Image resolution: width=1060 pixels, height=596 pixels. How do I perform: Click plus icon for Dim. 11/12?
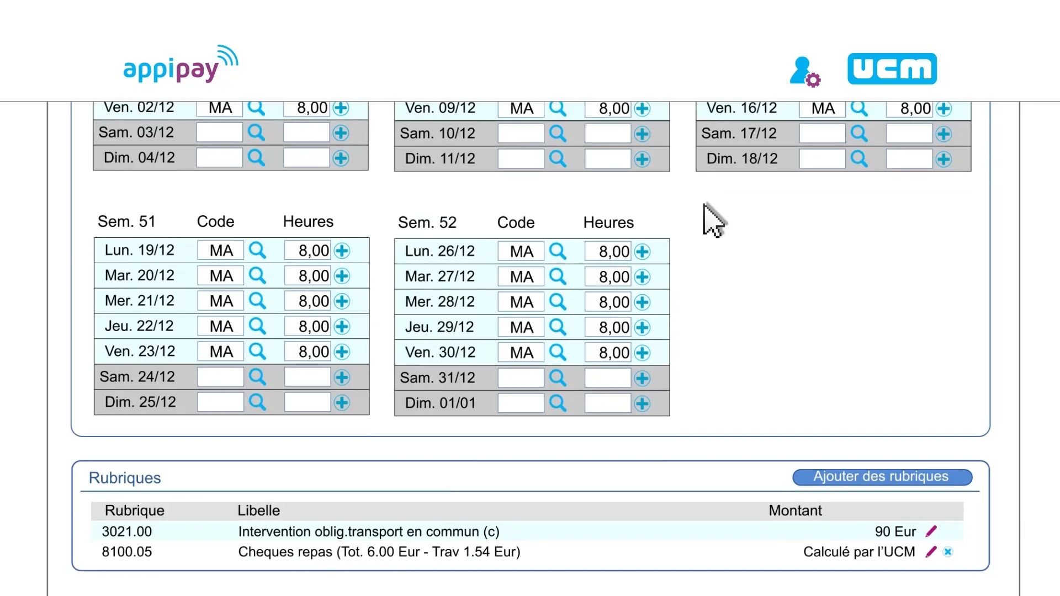(x=642, y=159)
